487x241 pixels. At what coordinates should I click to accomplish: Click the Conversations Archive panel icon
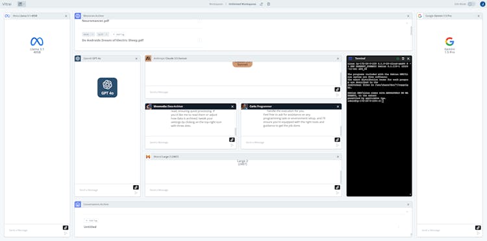78,205
